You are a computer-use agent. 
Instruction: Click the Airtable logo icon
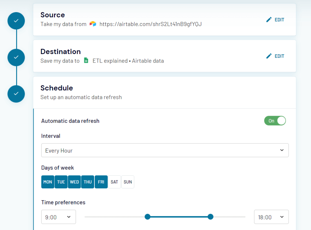tap(93, 24)
